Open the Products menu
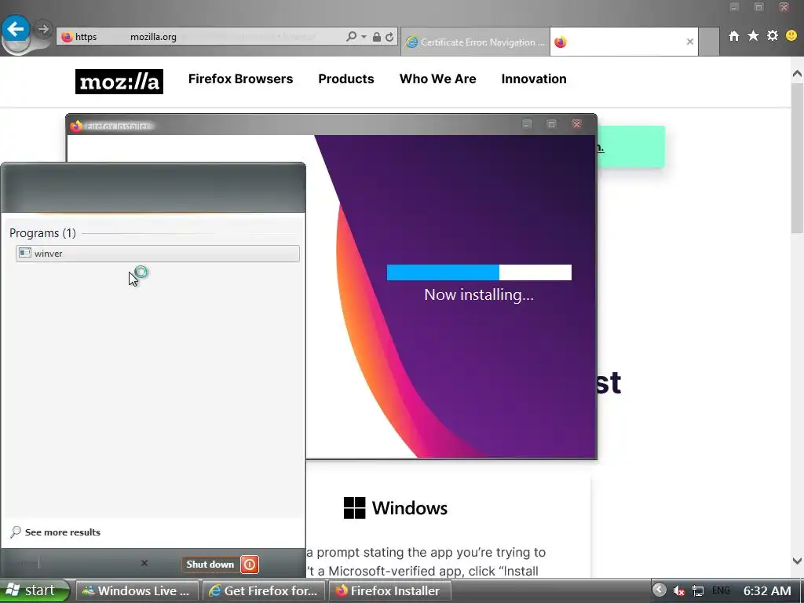This screenshot has height=603, width=804. pos(346,79)
